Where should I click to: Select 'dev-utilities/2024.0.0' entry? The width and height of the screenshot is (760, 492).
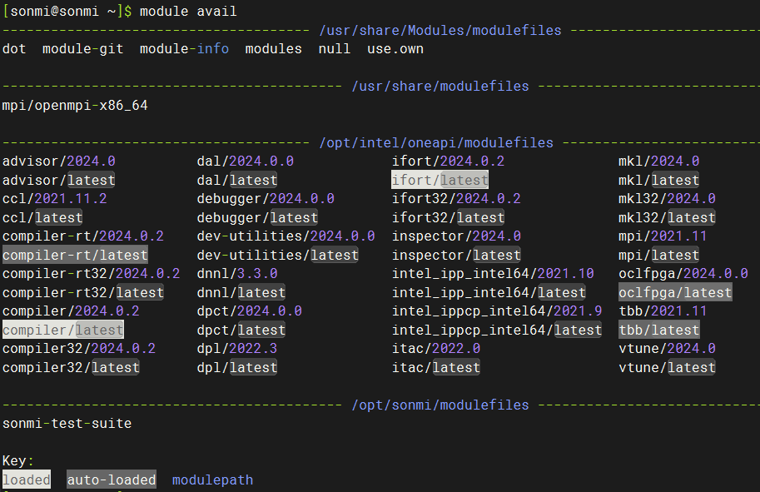tap(286, 236)
